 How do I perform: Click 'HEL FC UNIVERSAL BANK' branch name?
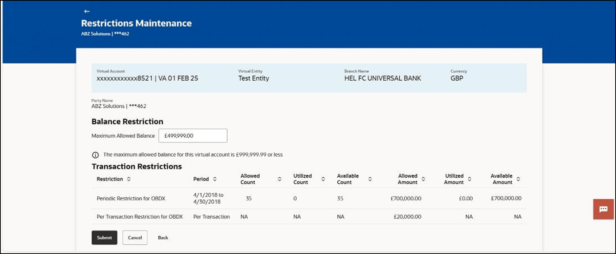[x=383, y=79]
